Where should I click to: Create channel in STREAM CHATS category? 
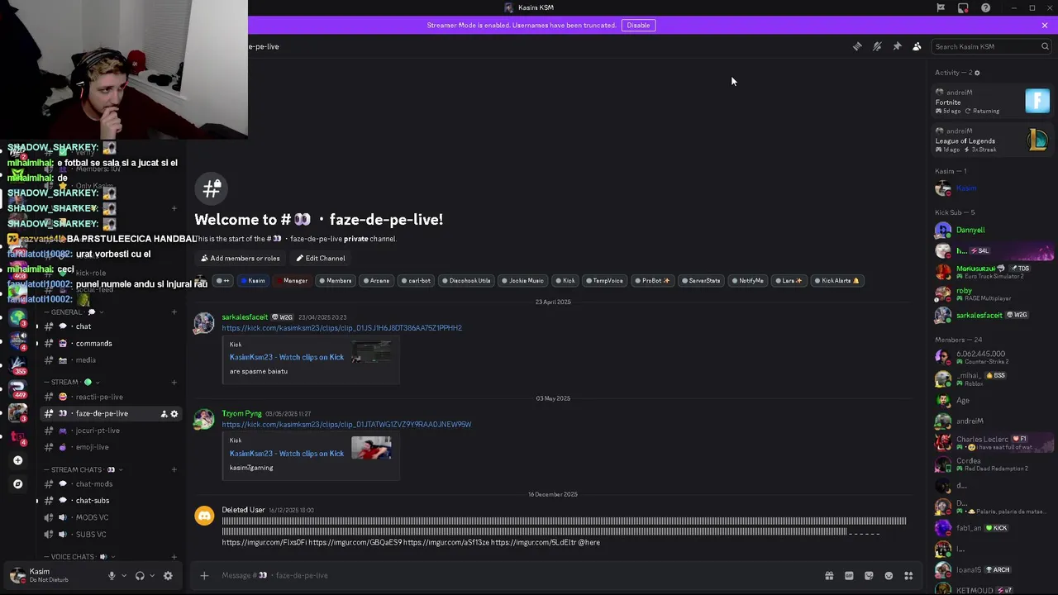(174, 469)
